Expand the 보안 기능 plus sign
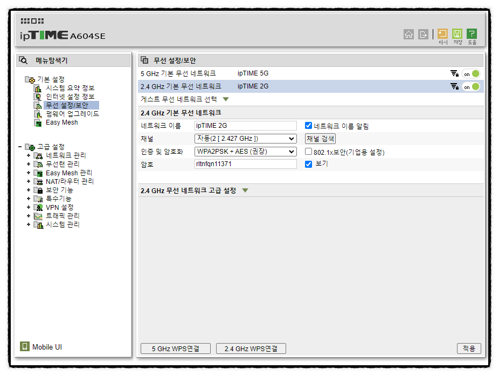 pos(29,190)
